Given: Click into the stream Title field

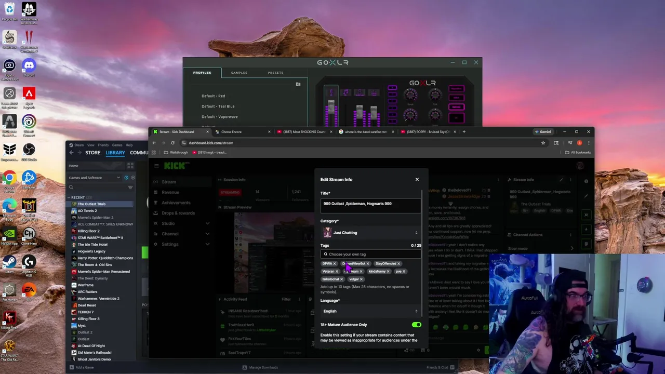Looking at the screenshot, I should coord(370,205).
